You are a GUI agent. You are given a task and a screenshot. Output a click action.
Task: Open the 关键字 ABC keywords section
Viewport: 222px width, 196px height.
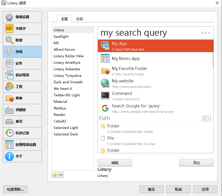click(x=22, y=29)
